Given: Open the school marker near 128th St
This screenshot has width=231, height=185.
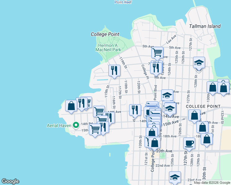Looking at the screenshot, I should point(199,63).
